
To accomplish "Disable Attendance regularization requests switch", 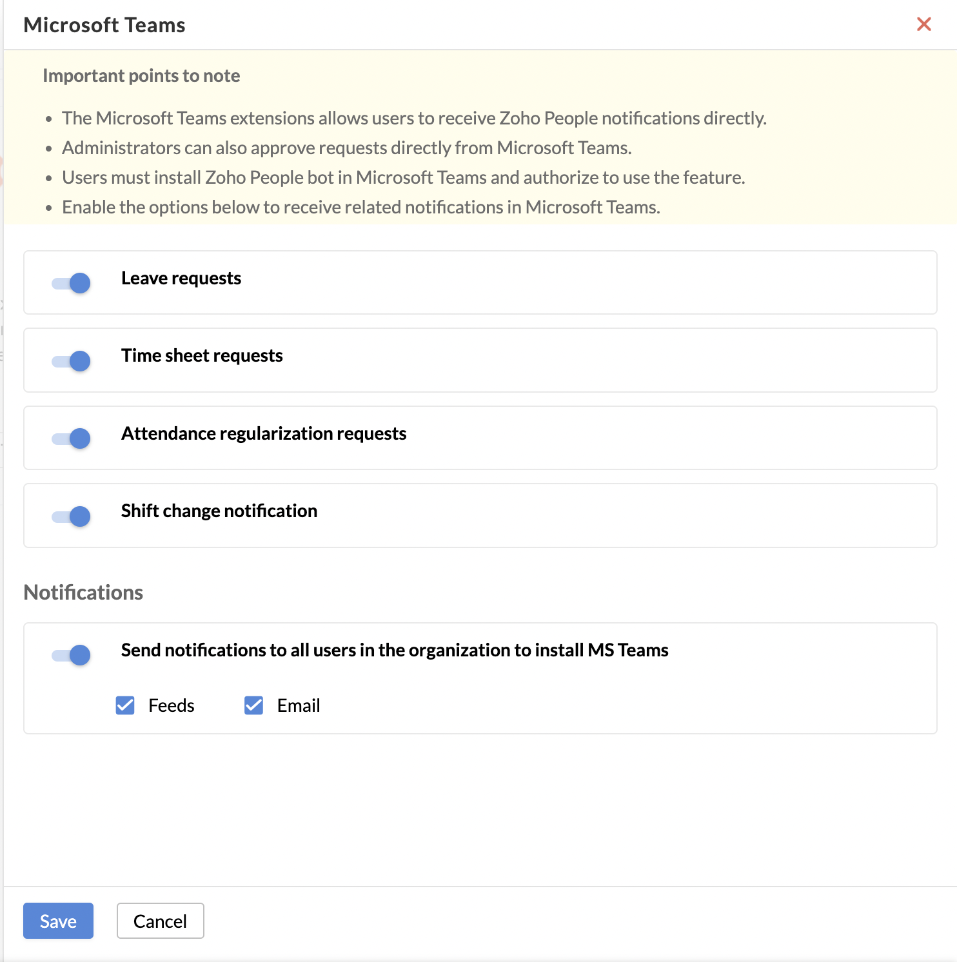I will pyautogui.click(x=71, y=438).
